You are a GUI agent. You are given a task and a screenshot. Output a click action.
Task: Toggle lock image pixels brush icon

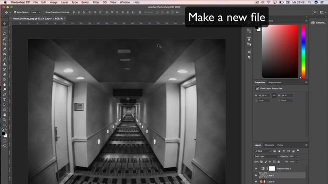265,162
